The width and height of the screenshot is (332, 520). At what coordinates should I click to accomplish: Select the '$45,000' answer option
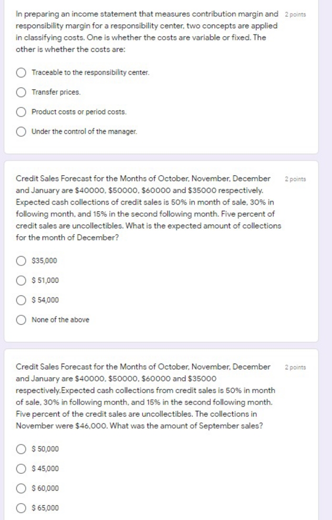click(22, 469)
